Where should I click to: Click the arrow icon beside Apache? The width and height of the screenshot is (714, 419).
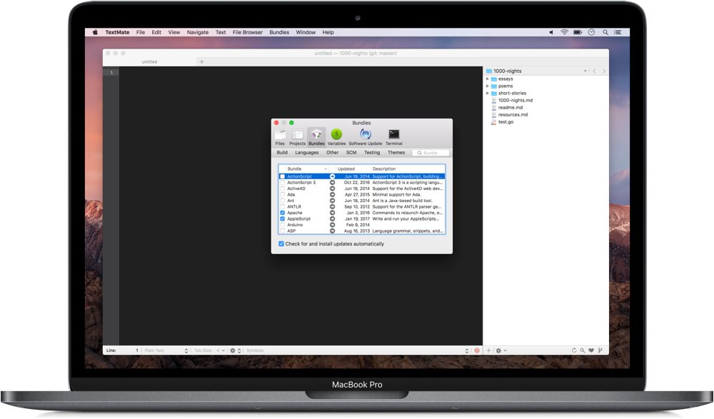333,213
